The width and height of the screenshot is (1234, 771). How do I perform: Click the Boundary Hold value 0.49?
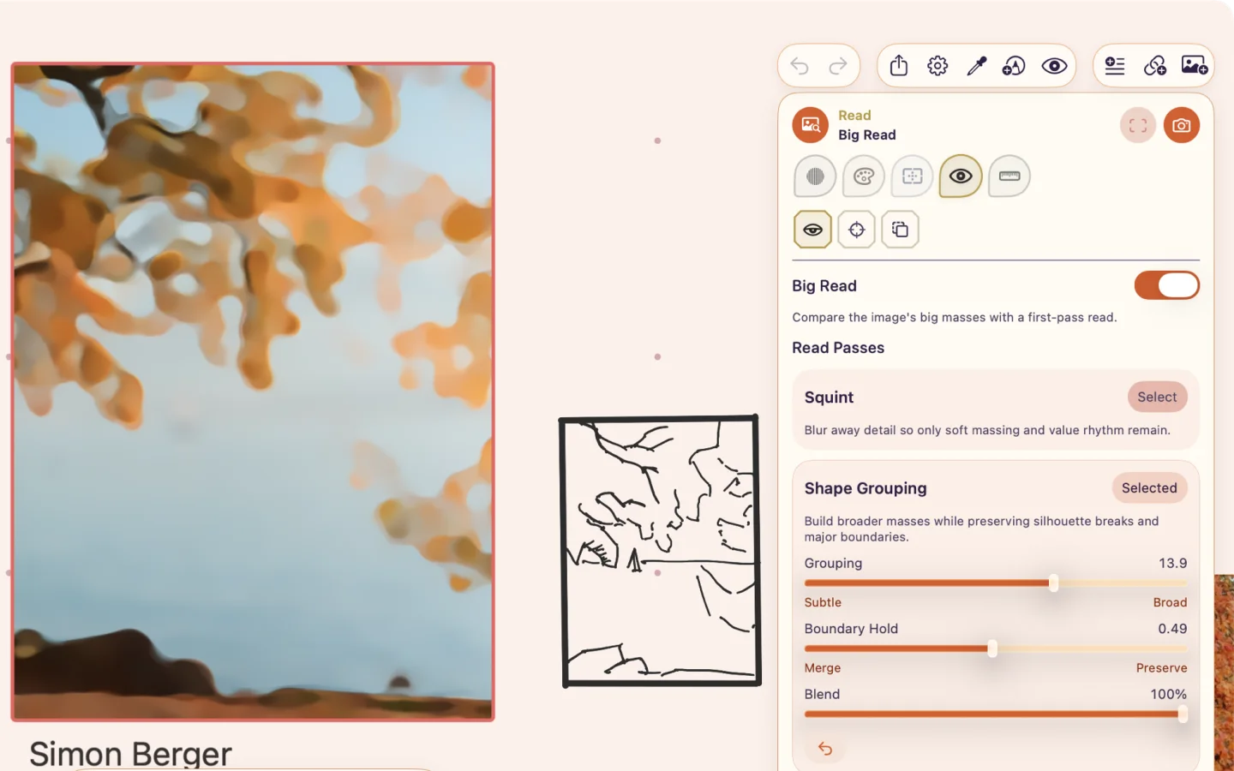[x=1172, y=629]
